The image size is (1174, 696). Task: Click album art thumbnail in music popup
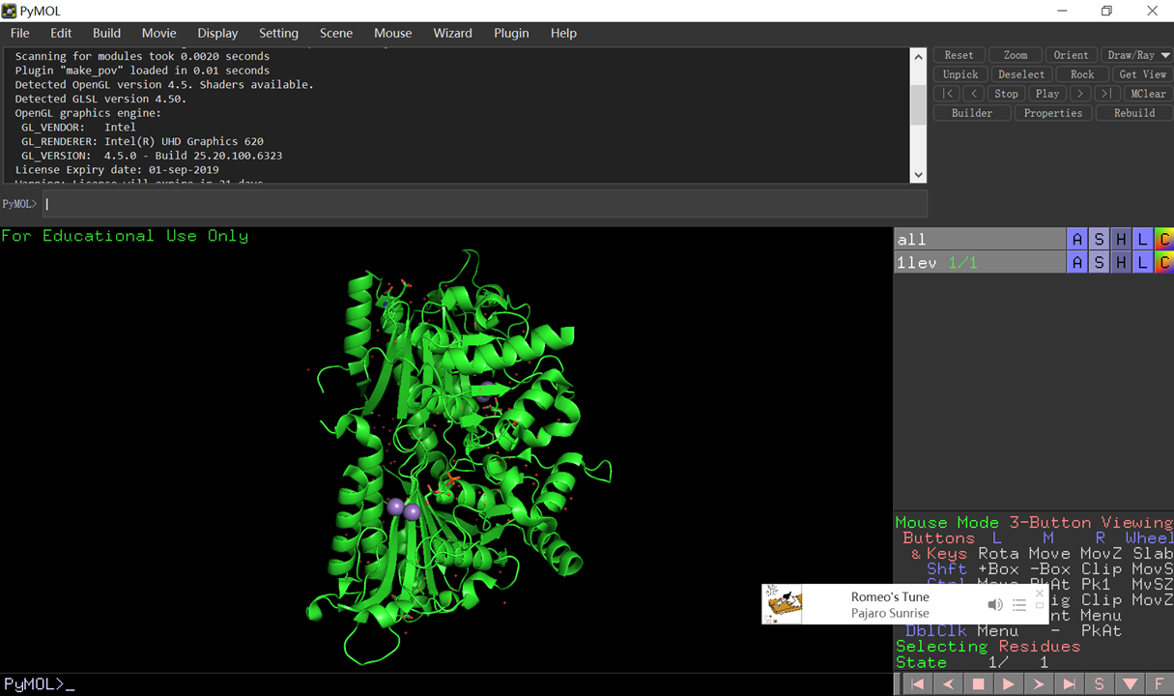pyautogui.click(x=783, y=604)
